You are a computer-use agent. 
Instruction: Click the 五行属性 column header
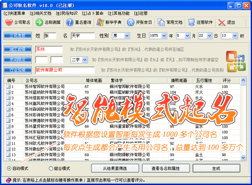point(206,81)
